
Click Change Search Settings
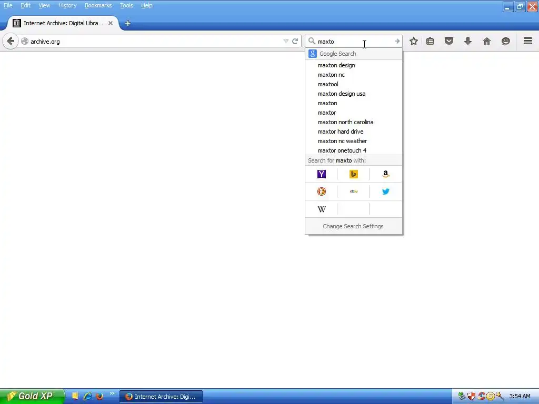coord(353,226)
